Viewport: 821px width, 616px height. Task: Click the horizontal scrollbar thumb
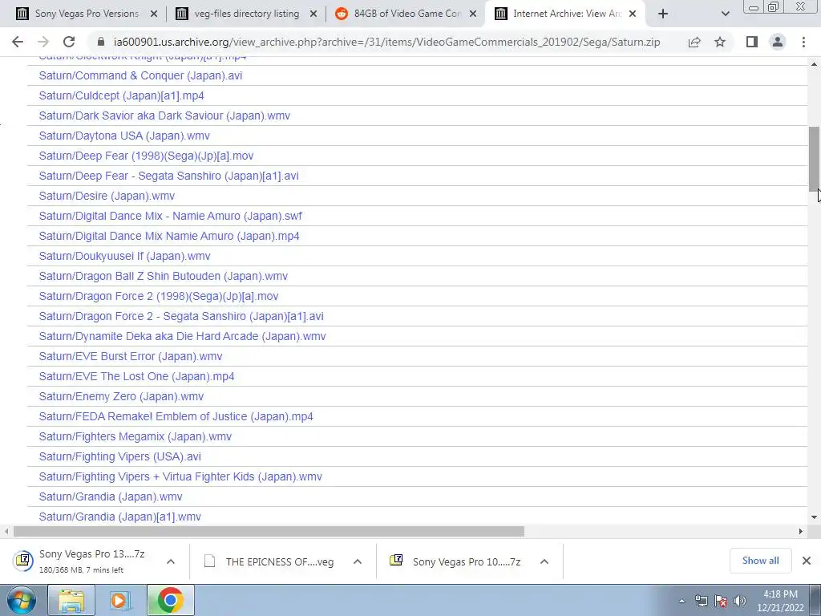point(269,532)
